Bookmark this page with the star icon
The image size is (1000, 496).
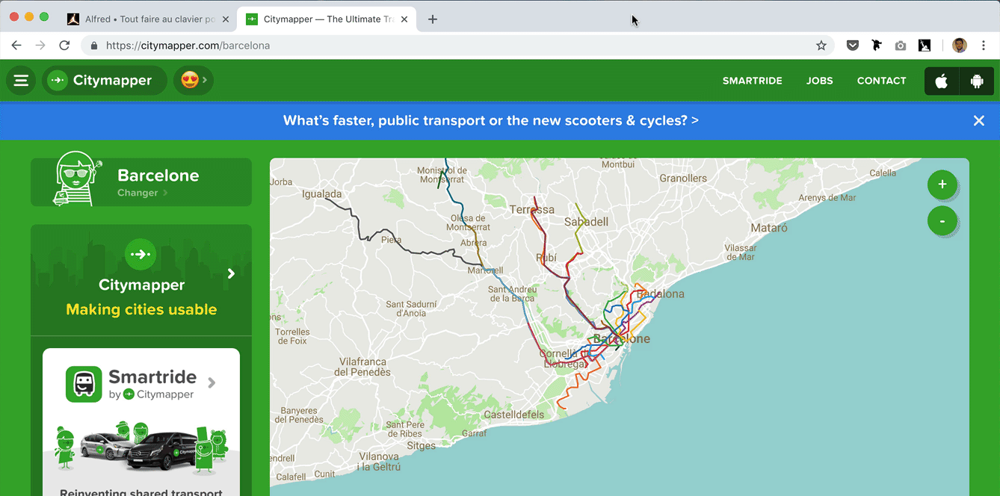(x=821, y=46)
